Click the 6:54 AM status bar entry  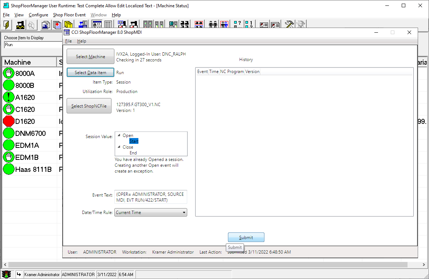tap(126, 274)
